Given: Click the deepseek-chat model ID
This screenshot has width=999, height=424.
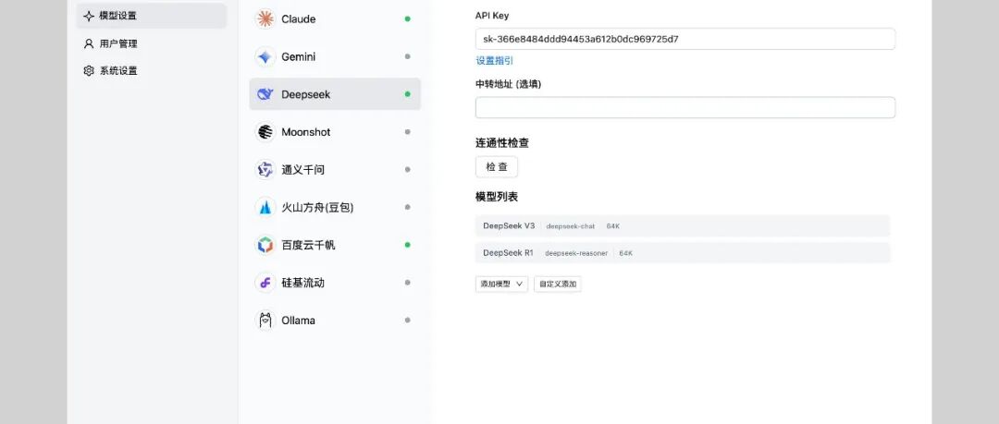Looking at the screenshot, I should coord(570,226).
